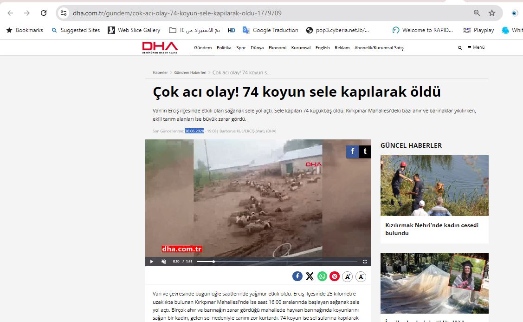Share article via X icon
This screenshot has height=322, width=523.
pyautogui.click(x=310, y=276)
